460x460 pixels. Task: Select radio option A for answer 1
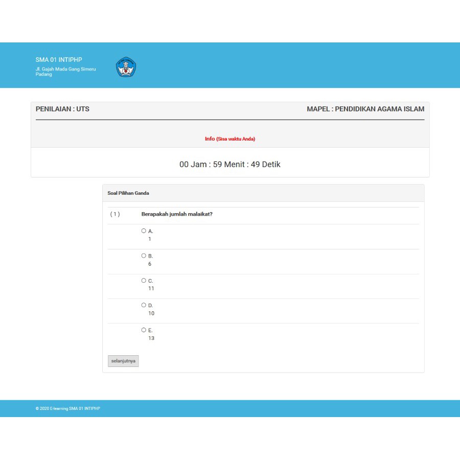143,231
